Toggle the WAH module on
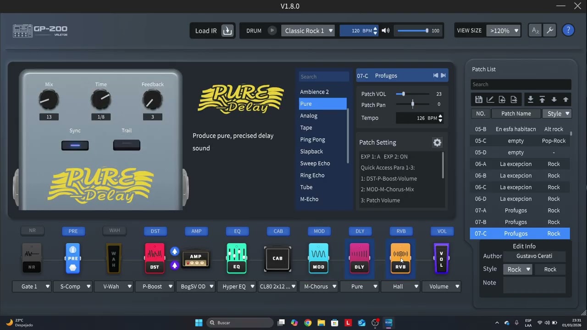This screenshot has width=587, height=330. coord(114,231)
